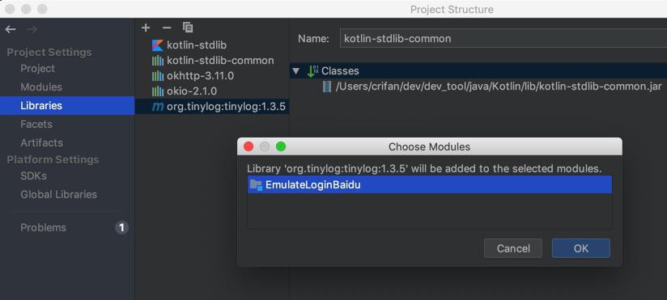Click the remove library minus icon
The width and height of the screenshot is (667, 300).
coord(167,27)
